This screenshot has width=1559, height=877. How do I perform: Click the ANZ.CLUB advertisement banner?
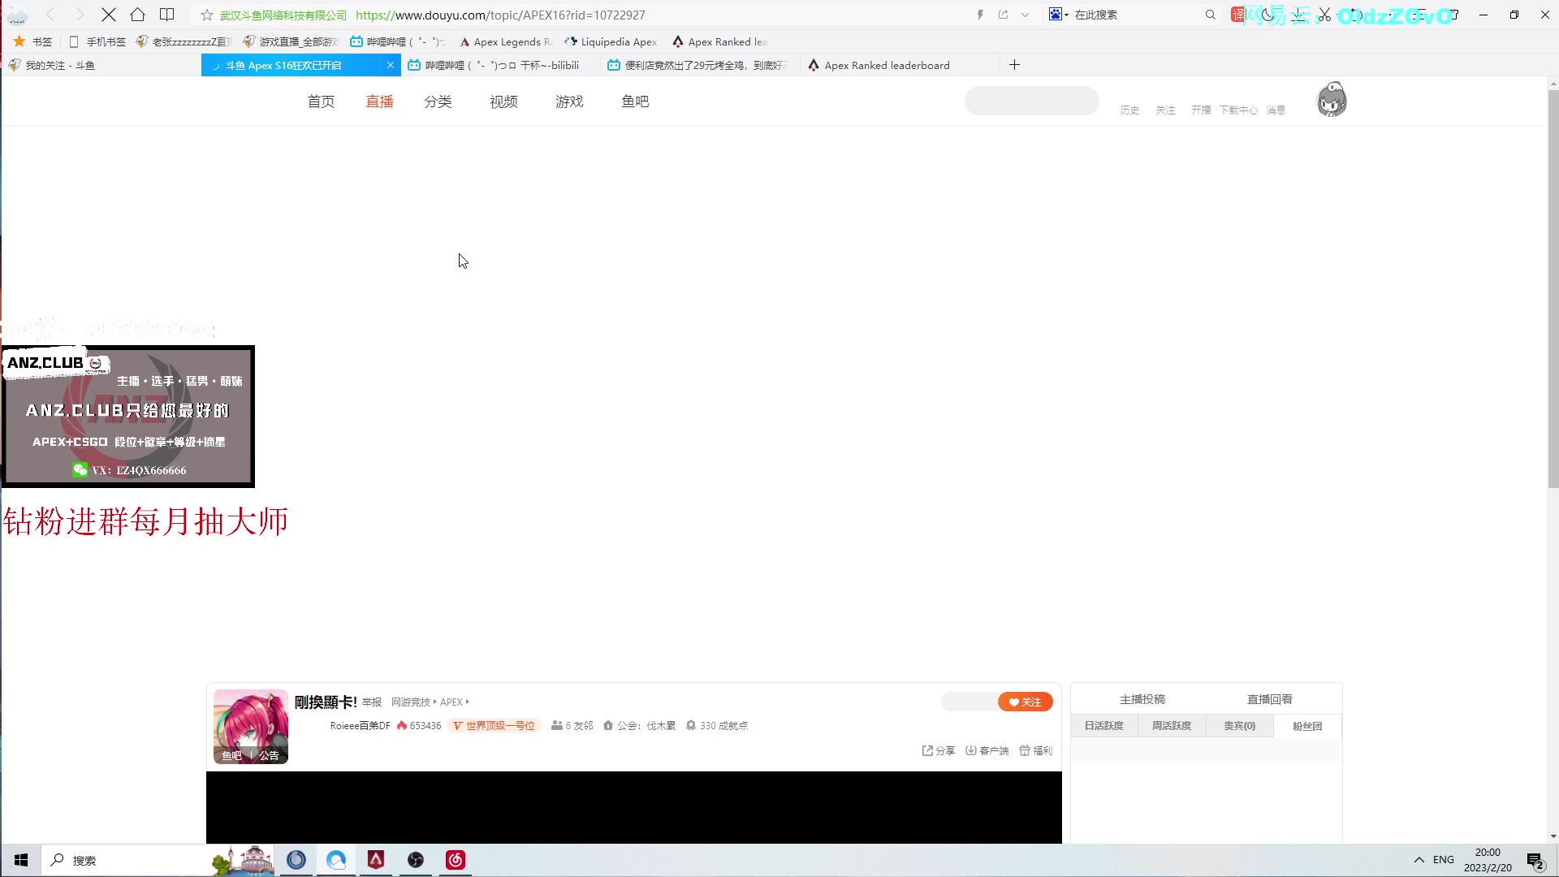(x=128, y=417)
